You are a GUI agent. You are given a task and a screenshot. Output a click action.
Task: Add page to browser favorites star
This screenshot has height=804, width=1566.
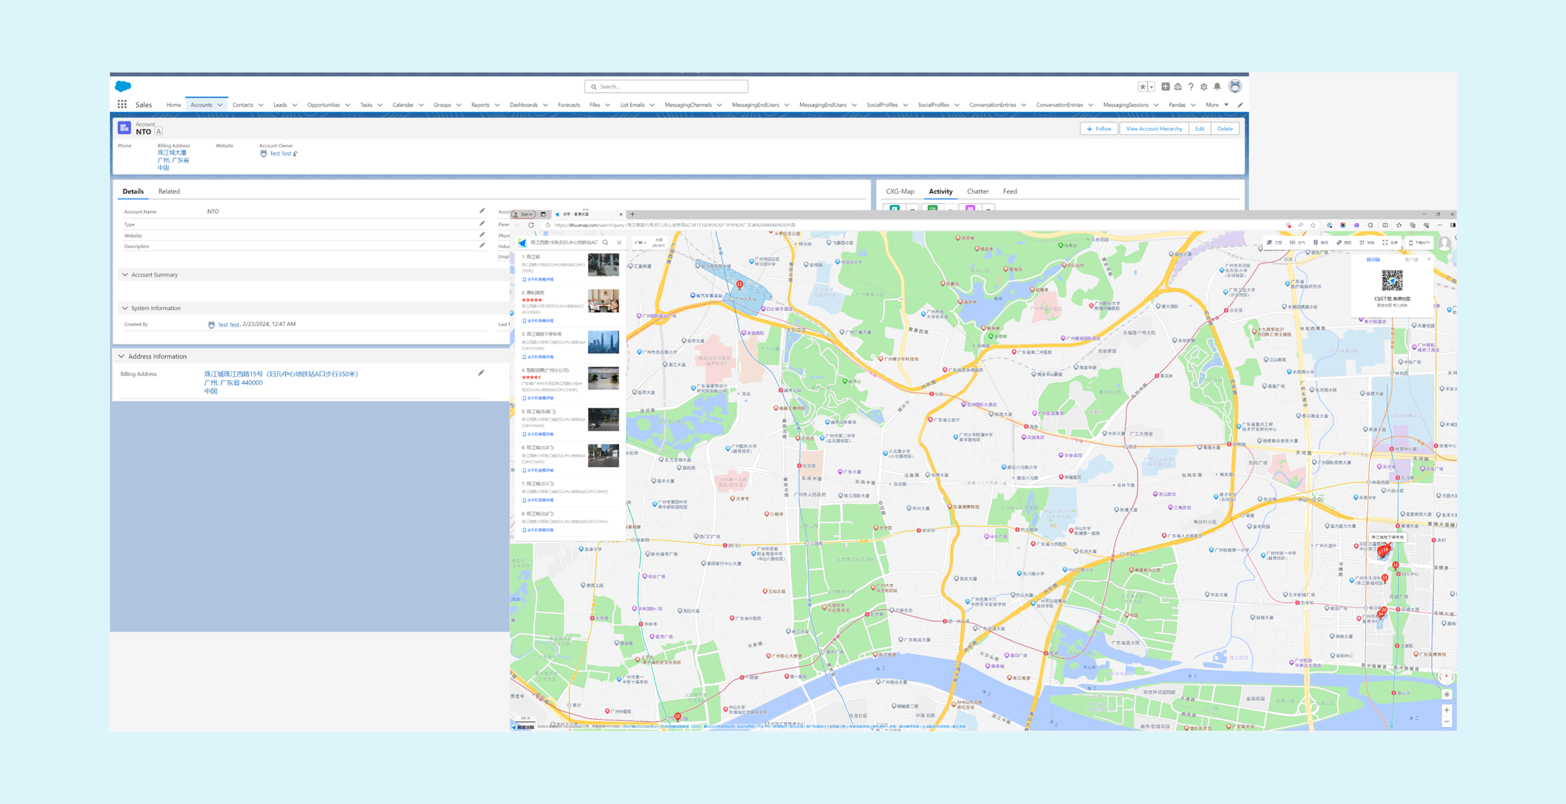point(1313,225)
